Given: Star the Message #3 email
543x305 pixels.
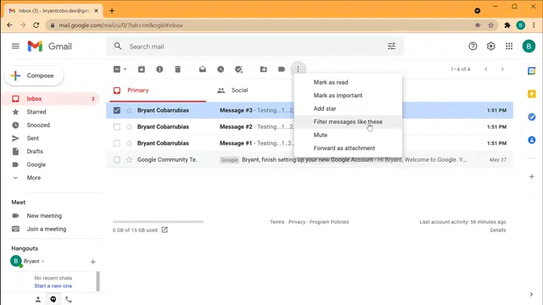Looking at the screenshot, I should coord(129,110).
